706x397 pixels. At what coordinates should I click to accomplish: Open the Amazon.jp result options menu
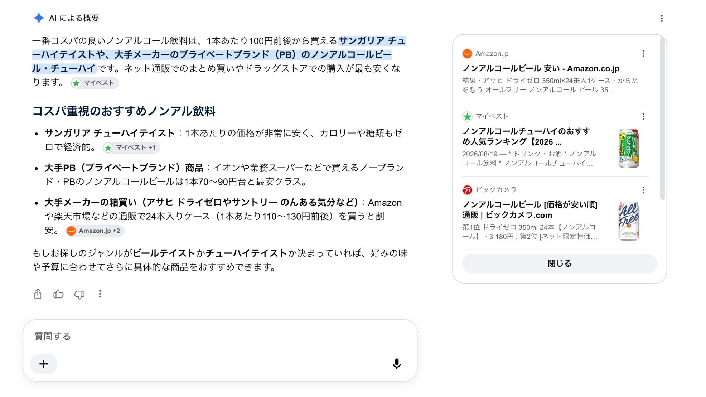tap(643, 54)
